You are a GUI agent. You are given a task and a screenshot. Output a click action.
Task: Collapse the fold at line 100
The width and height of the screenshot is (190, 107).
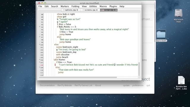click(x=39, y=44)
